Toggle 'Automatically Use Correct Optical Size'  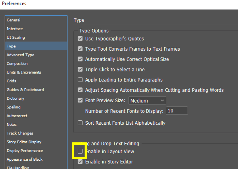[x=80, y=59]
